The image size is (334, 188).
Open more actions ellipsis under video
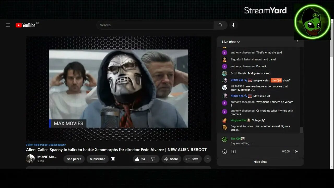pos(207,159)
